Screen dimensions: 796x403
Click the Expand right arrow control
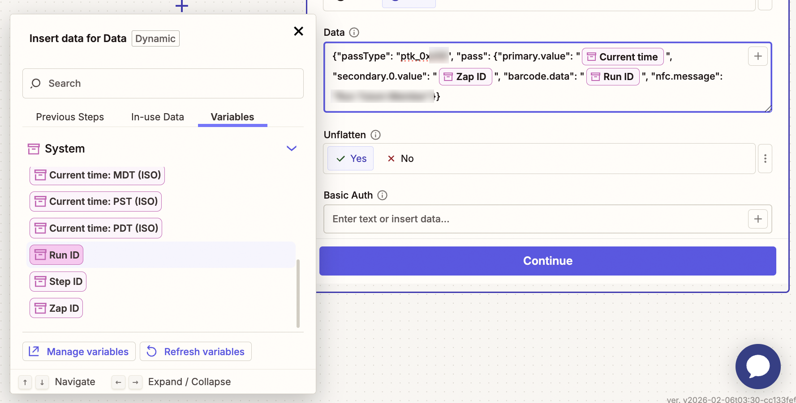pyautogui.click(x=135, y=382)
